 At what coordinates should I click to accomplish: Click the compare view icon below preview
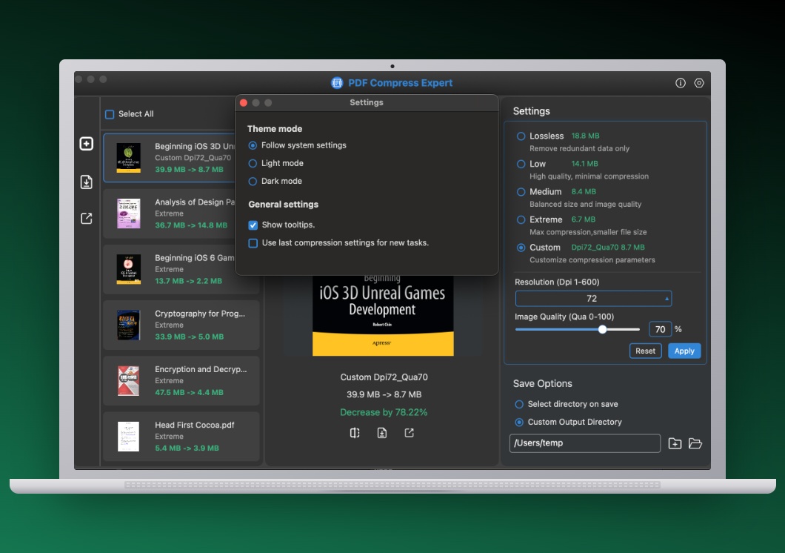355,433
